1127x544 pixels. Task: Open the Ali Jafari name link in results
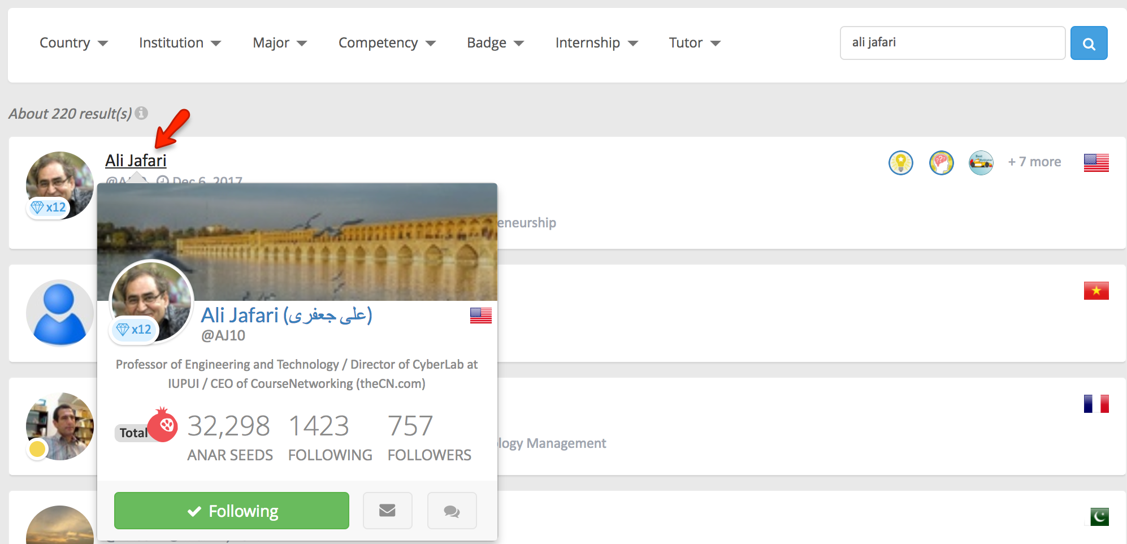pos(136,161)
